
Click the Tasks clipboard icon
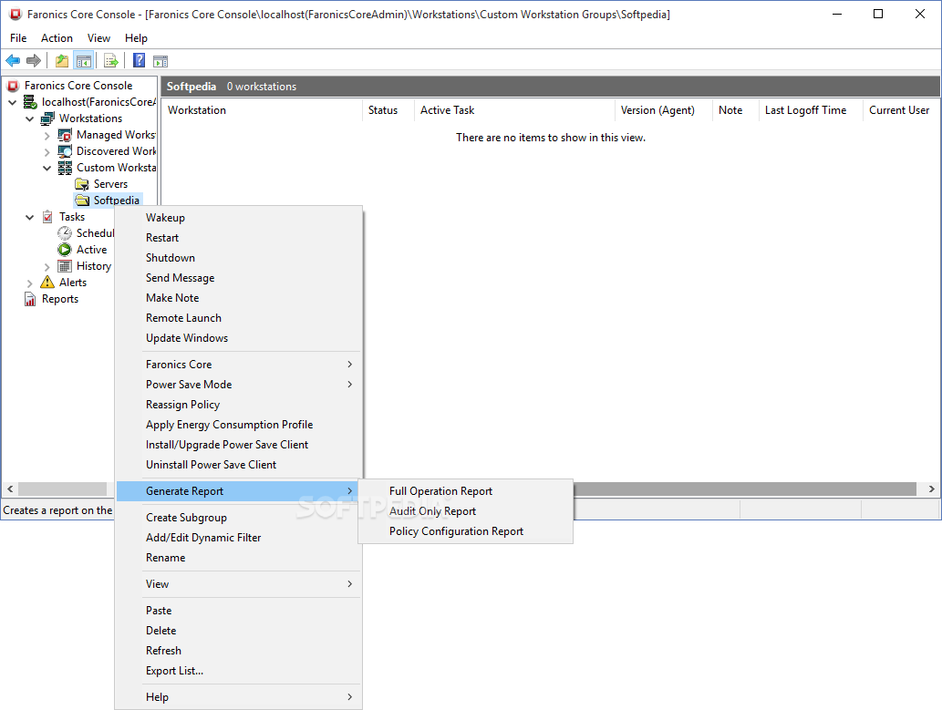[47, 217]
